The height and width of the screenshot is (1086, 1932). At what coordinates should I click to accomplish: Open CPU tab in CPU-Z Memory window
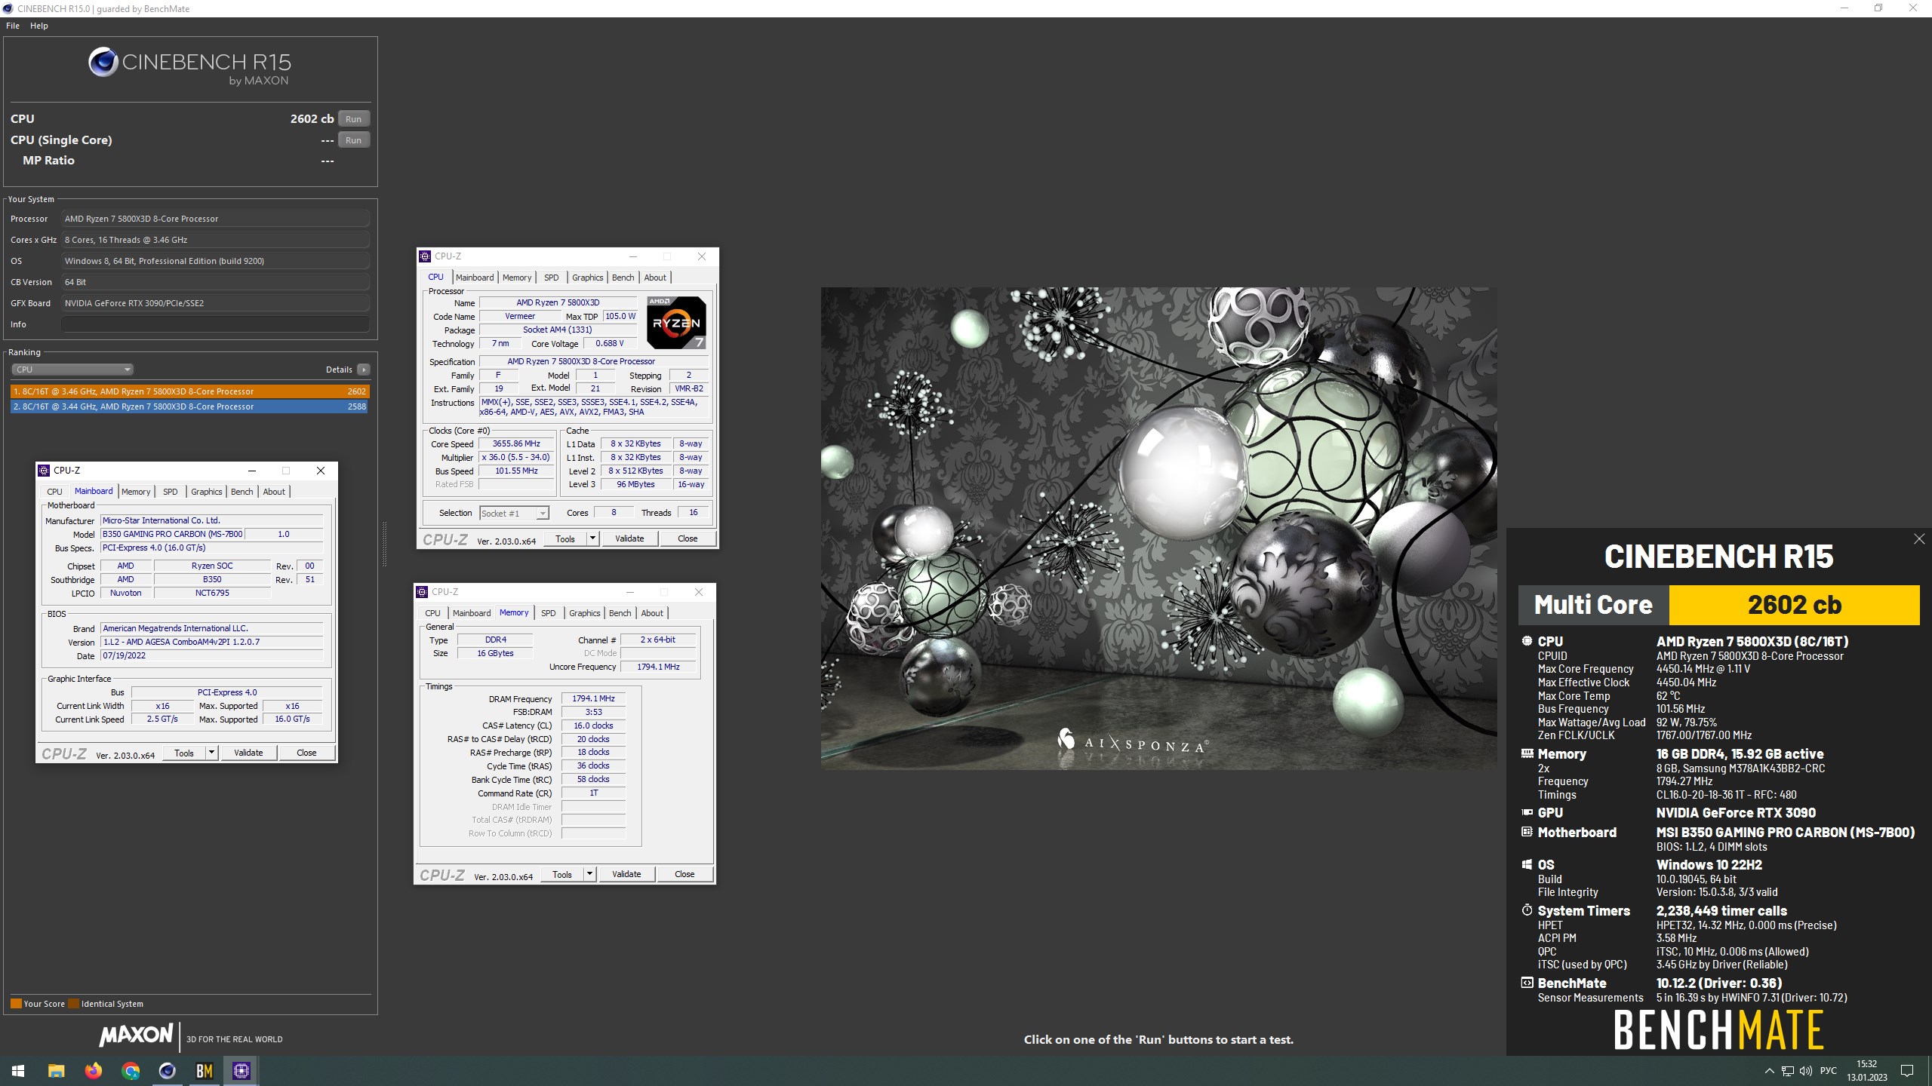pos(432,613)
